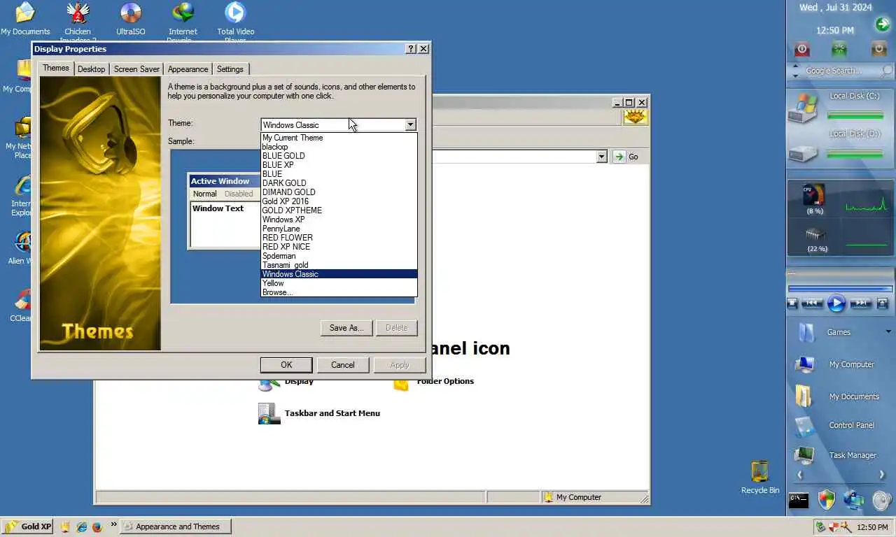Open the My Documents desktop icon
This screenshot has height=537, width=896.
pyautogui.click(x=25, y=19)
